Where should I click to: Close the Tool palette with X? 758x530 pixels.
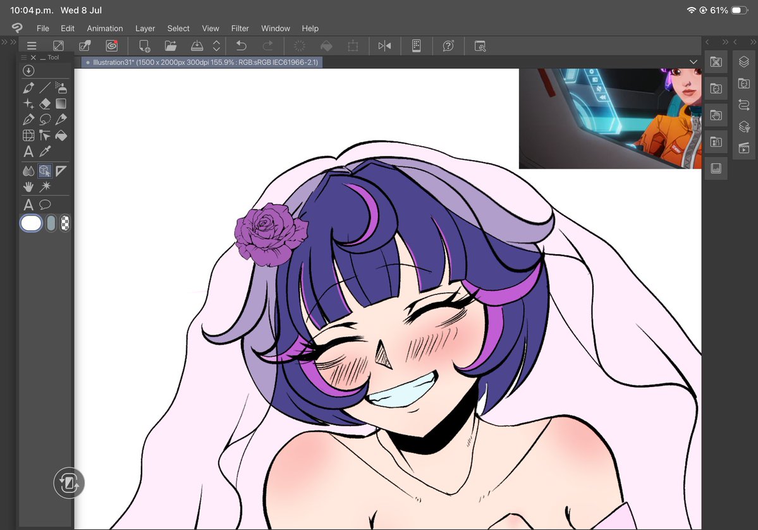pyautogui.click(x=34, y=57)
